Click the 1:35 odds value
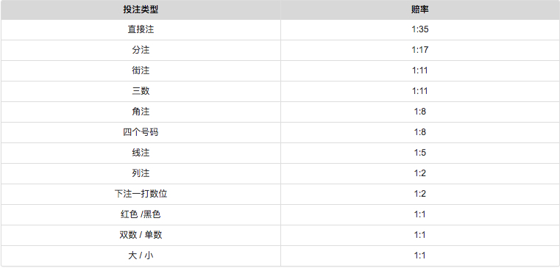This screenshot has height=268, width=560. 420,29
